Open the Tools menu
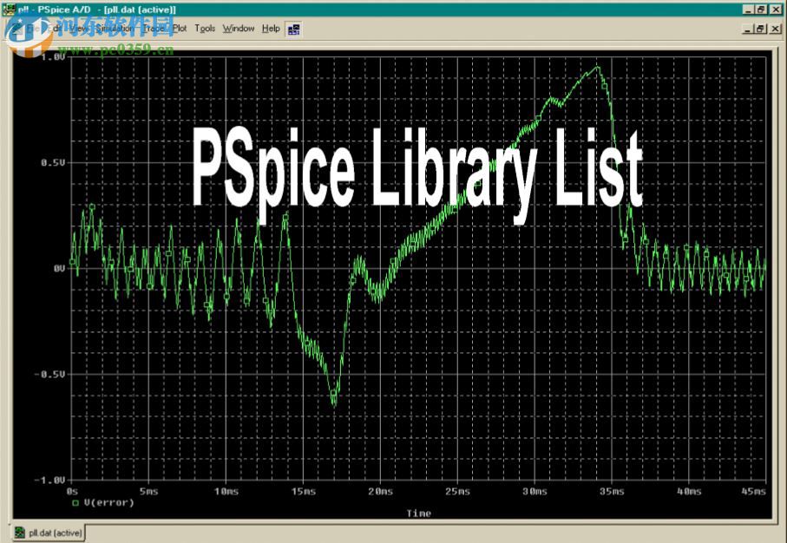The image size is (787, 543). coord(205,28)
